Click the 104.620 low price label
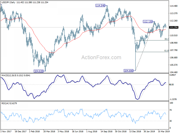This screenshot has height=134, width=179. pos(39,71)
